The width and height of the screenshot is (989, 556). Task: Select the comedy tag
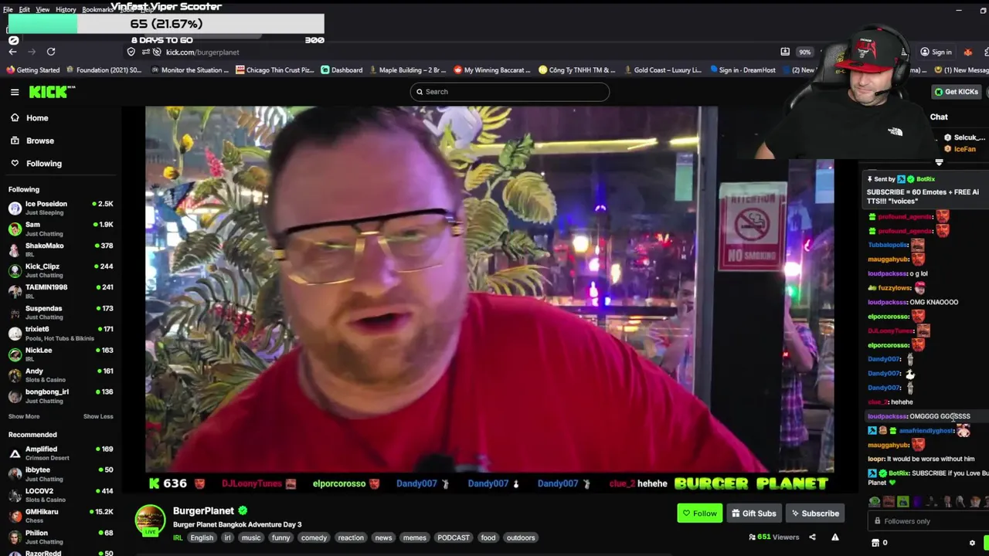click(x=314, y=538)
